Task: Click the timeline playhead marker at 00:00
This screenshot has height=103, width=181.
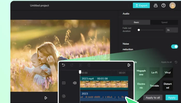Action: pos(80,72)
